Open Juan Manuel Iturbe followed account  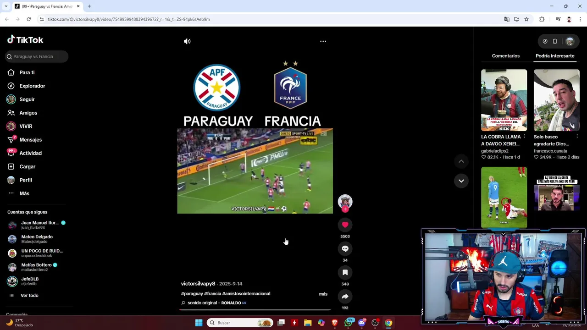coord(37,225)
